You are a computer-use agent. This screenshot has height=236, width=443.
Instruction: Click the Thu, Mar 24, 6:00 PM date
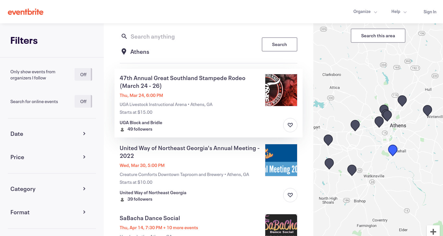tap(141, 95)
